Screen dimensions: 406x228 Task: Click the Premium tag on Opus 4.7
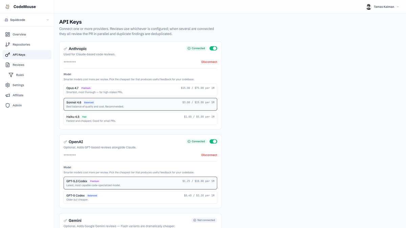(86, 88)
